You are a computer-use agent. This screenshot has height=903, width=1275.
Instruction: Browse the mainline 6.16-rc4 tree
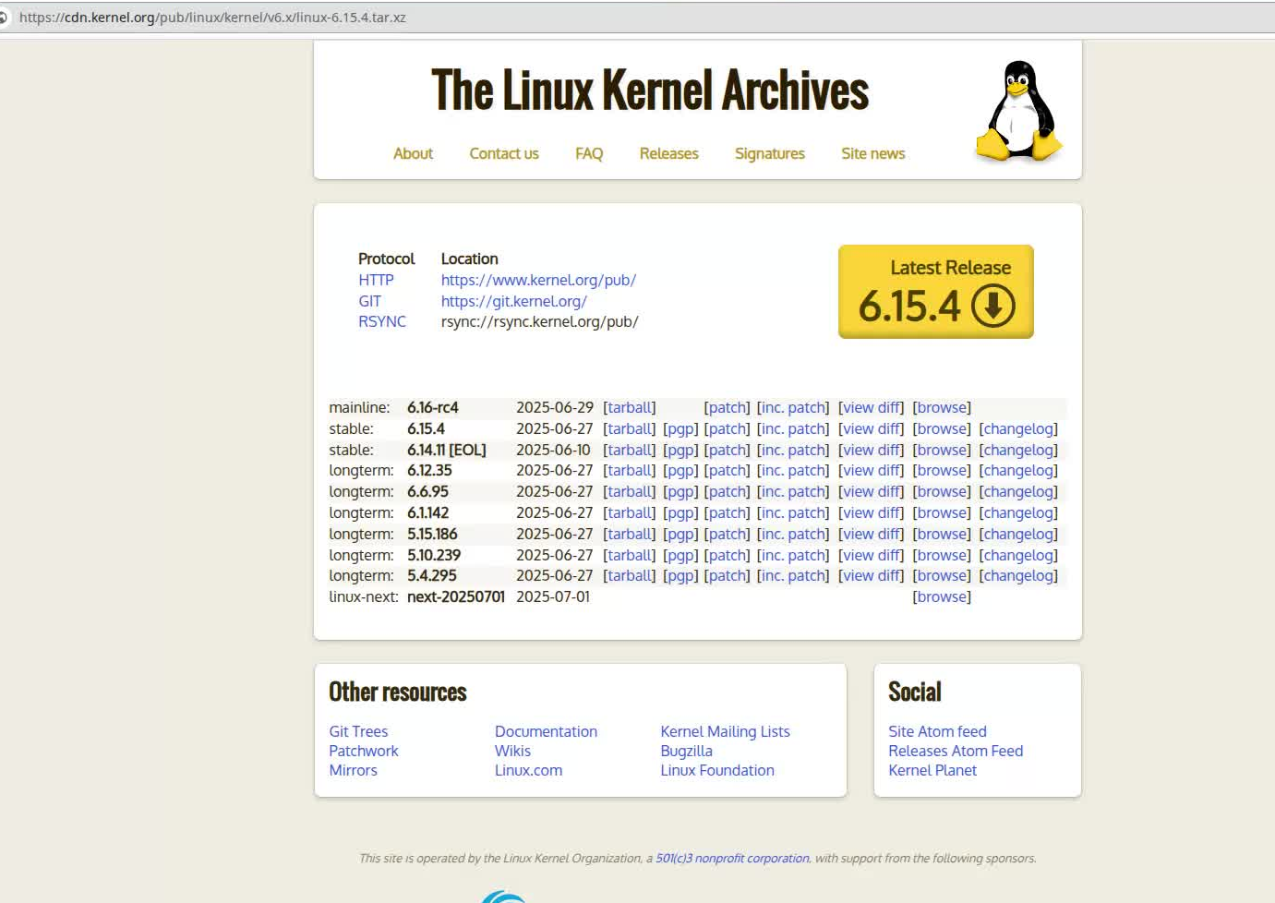[942, 407]
